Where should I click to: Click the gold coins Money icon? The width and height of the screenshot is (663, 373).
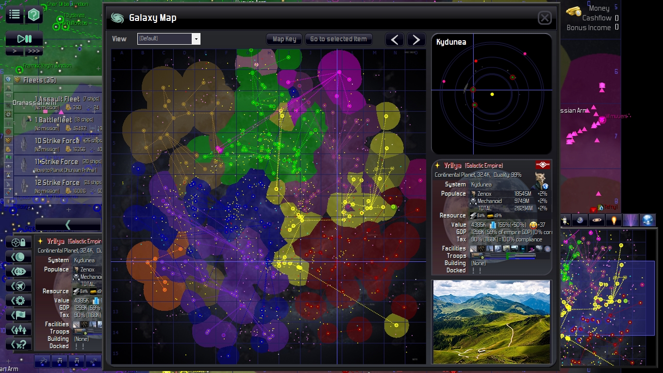pyautogui.click(x=574, y=11)
